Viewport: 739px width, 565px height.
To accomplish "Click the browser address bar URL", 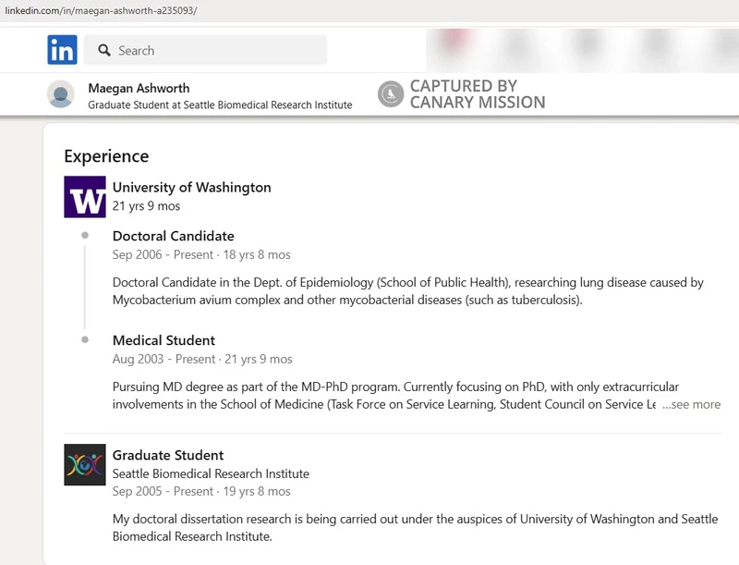I will coord(101,10).
